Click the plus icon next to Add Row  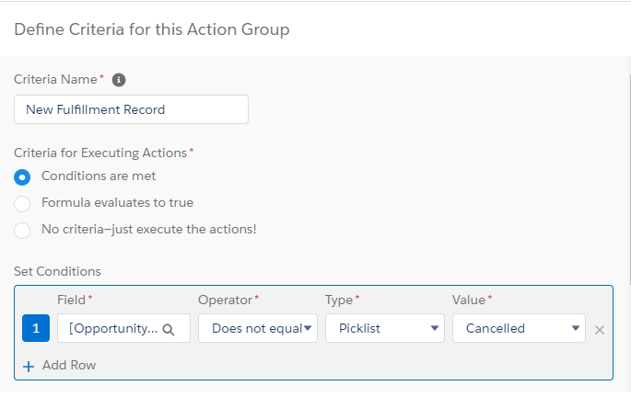[x=29, y=365]
